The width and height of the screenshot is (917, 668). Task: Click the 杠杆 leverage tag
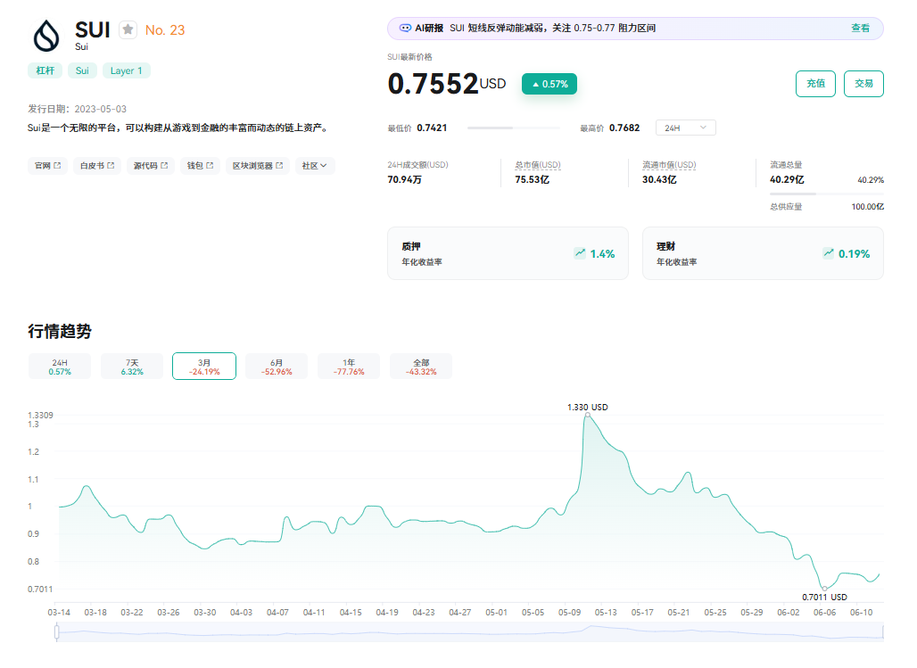(45, 70)
